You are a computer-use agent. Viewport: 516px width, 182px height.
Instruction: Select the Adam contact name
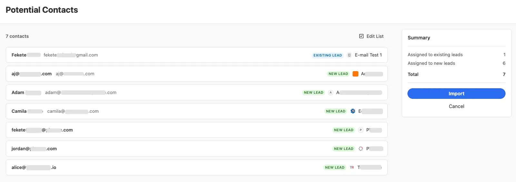(x=26, y=92)
